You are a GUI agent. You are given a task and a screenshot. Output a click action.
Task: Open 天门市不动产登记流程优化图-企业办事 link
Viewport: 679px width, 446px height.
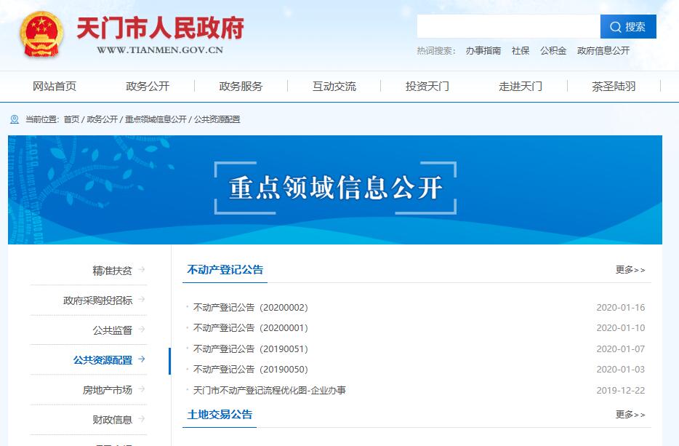(x=270, y=391)
